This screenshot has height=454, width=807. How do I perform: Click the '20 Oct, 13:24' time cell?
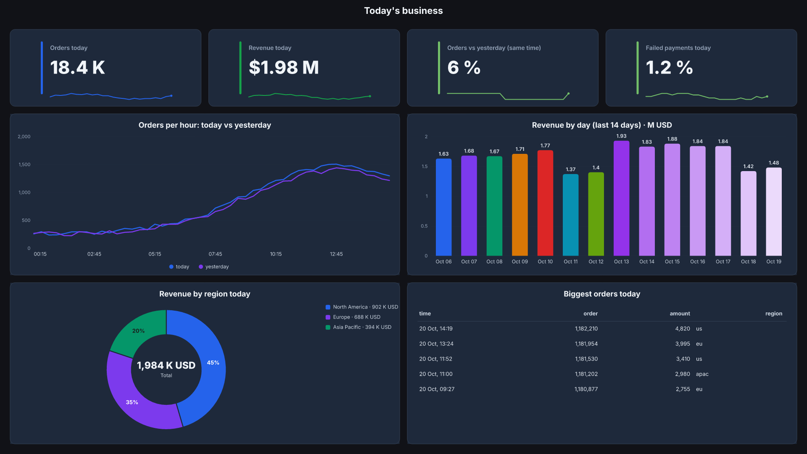click(436, 344)
